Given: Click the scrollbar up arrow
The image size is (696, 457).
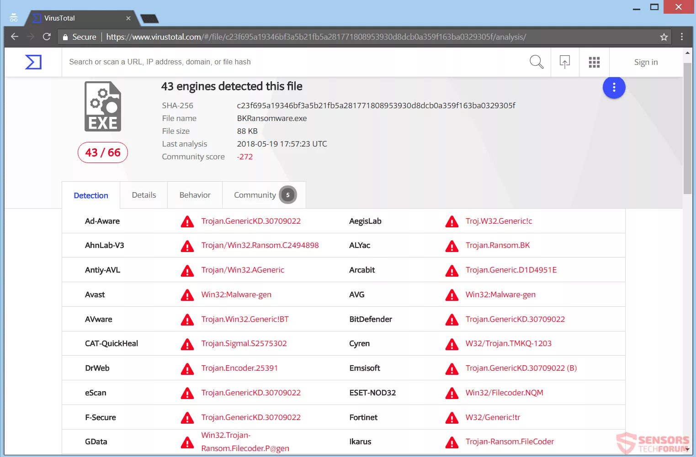Looking at the screenshot, I should coord(687,53).
